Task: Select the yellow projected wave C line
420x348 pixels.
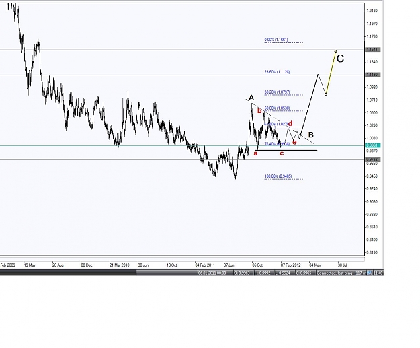Action: tap(331, 73)
